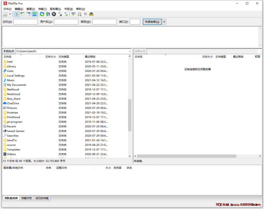This screenshot has width=264, height=209.
Task: Click local list scroll up arrow
Action: (x=130, y=56)
